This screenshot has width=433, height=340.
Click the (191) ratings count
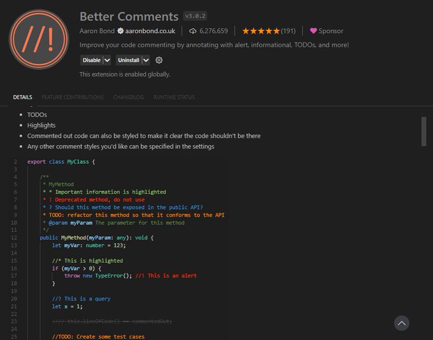point(288,31)
